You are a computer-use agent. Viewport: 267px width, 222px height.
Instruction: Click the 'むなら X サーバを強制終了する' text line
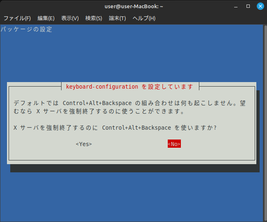point(99,111)
